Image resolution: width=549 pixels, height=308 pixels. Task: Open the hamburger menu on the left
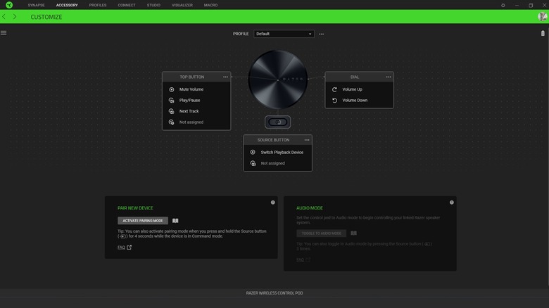4,33
